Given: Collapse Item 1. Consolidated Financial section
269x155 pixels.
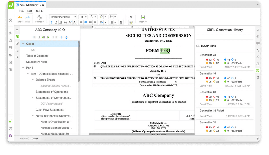Looking at the screenshot, I should (28, 74).
